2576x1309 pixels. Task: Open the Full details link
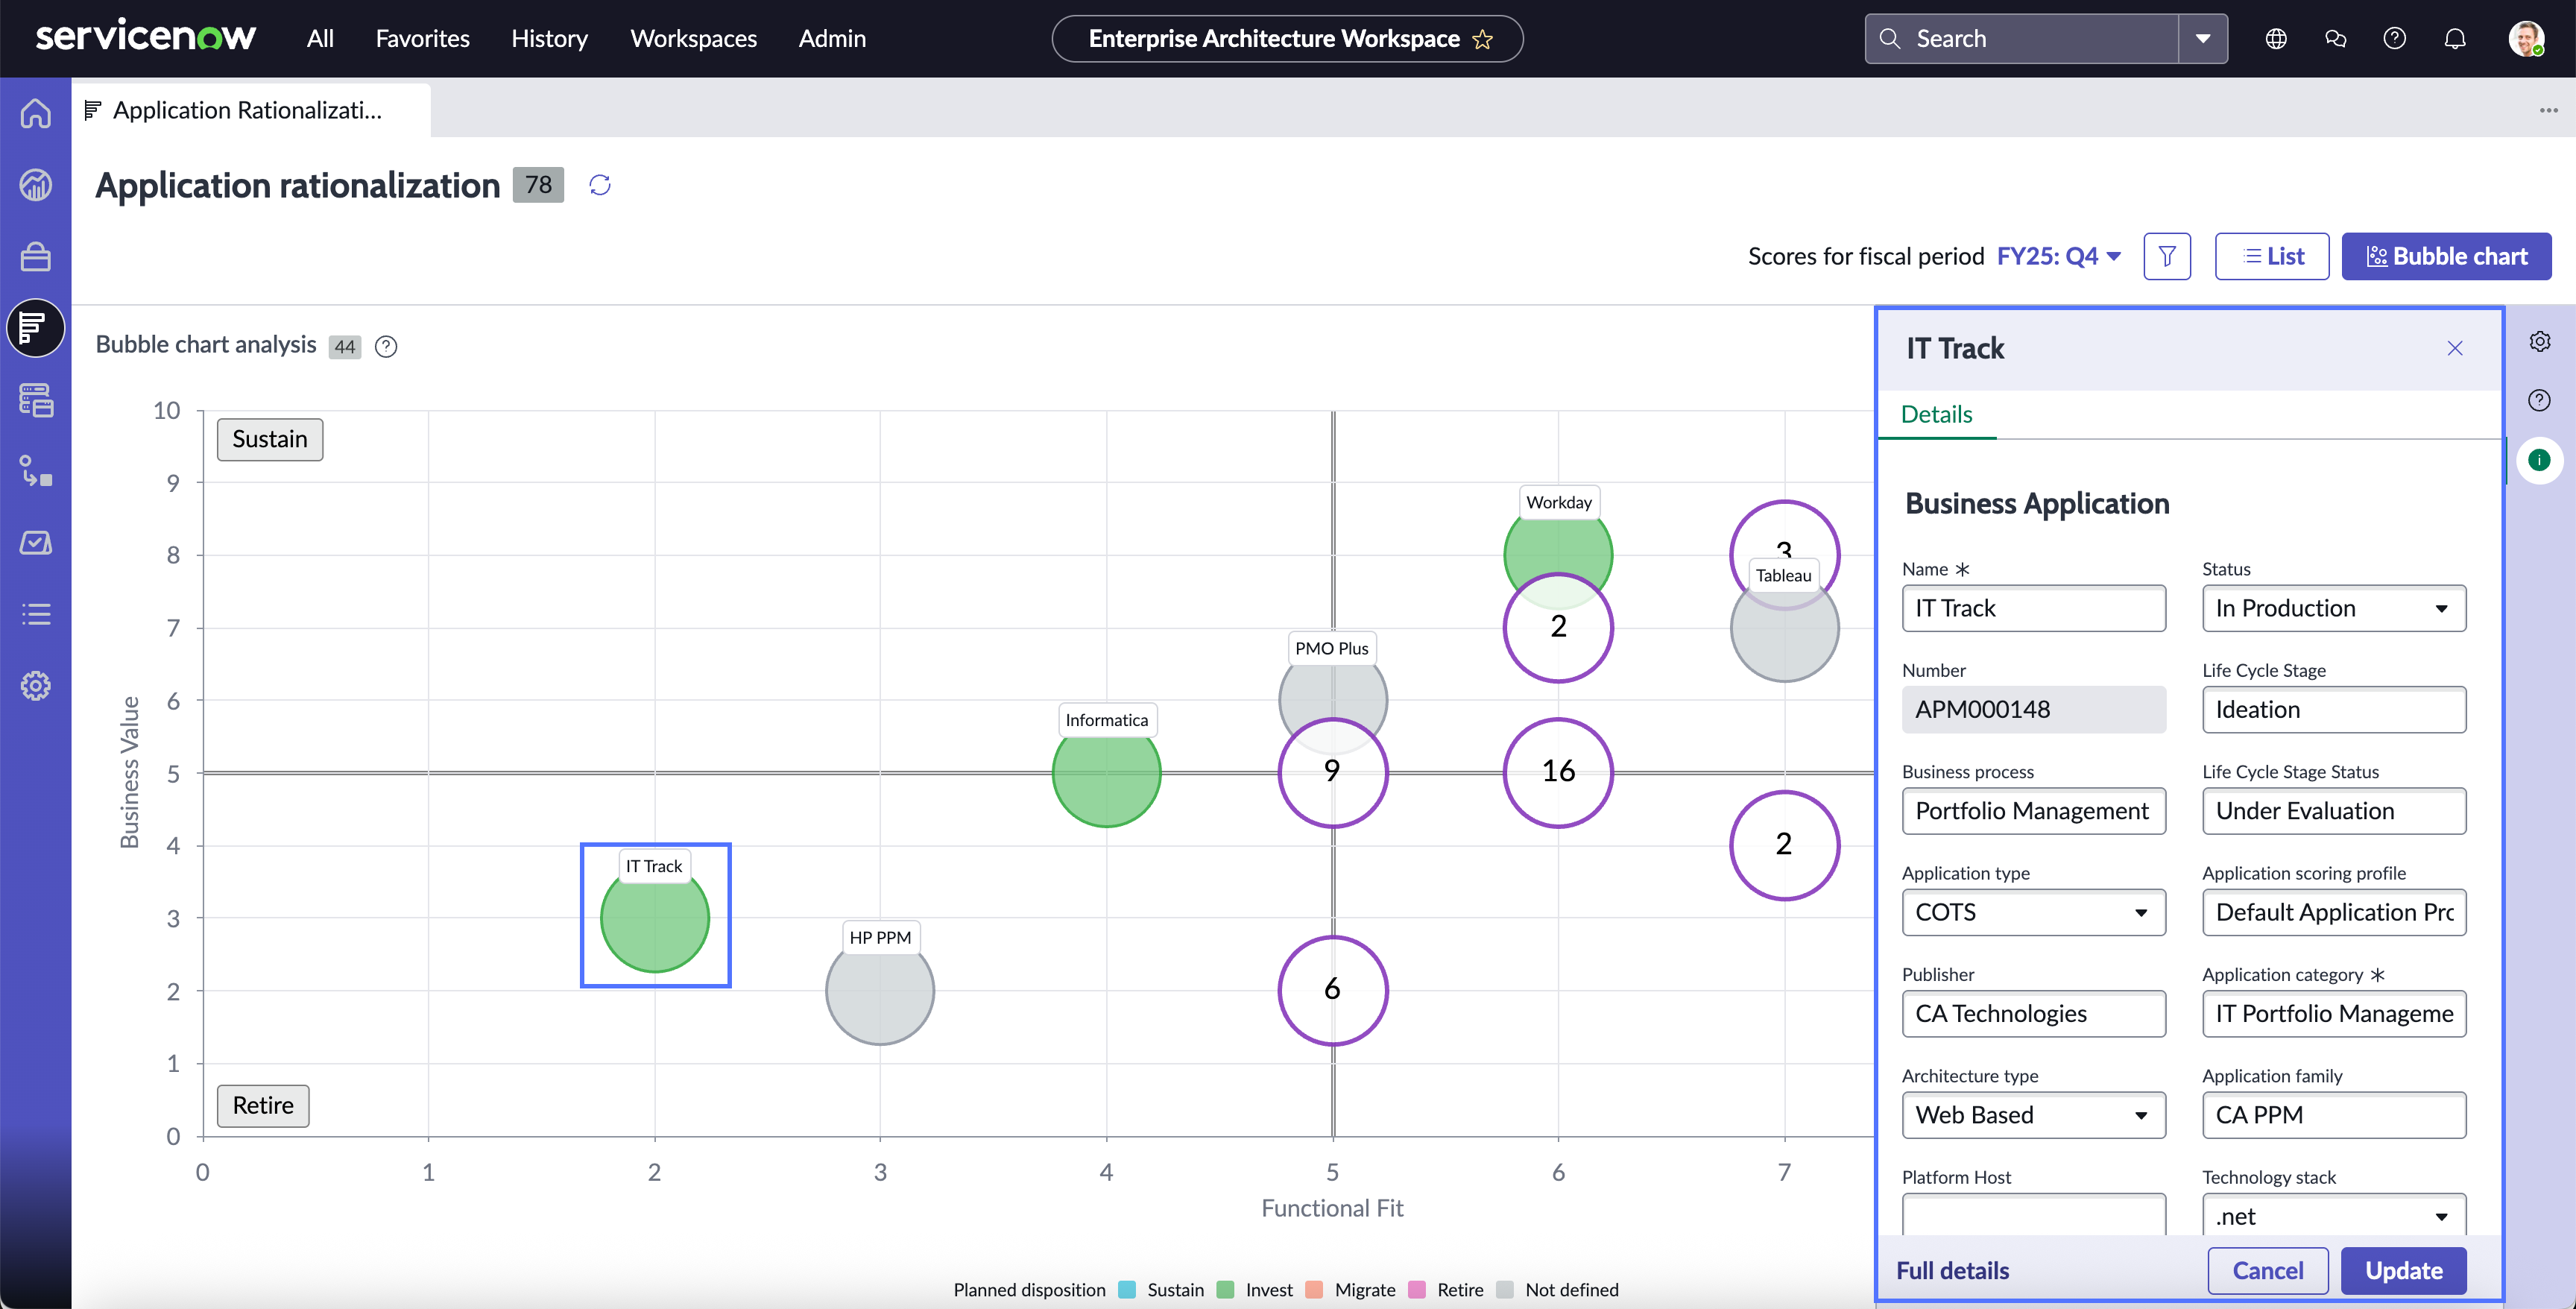point(1953,1271)
